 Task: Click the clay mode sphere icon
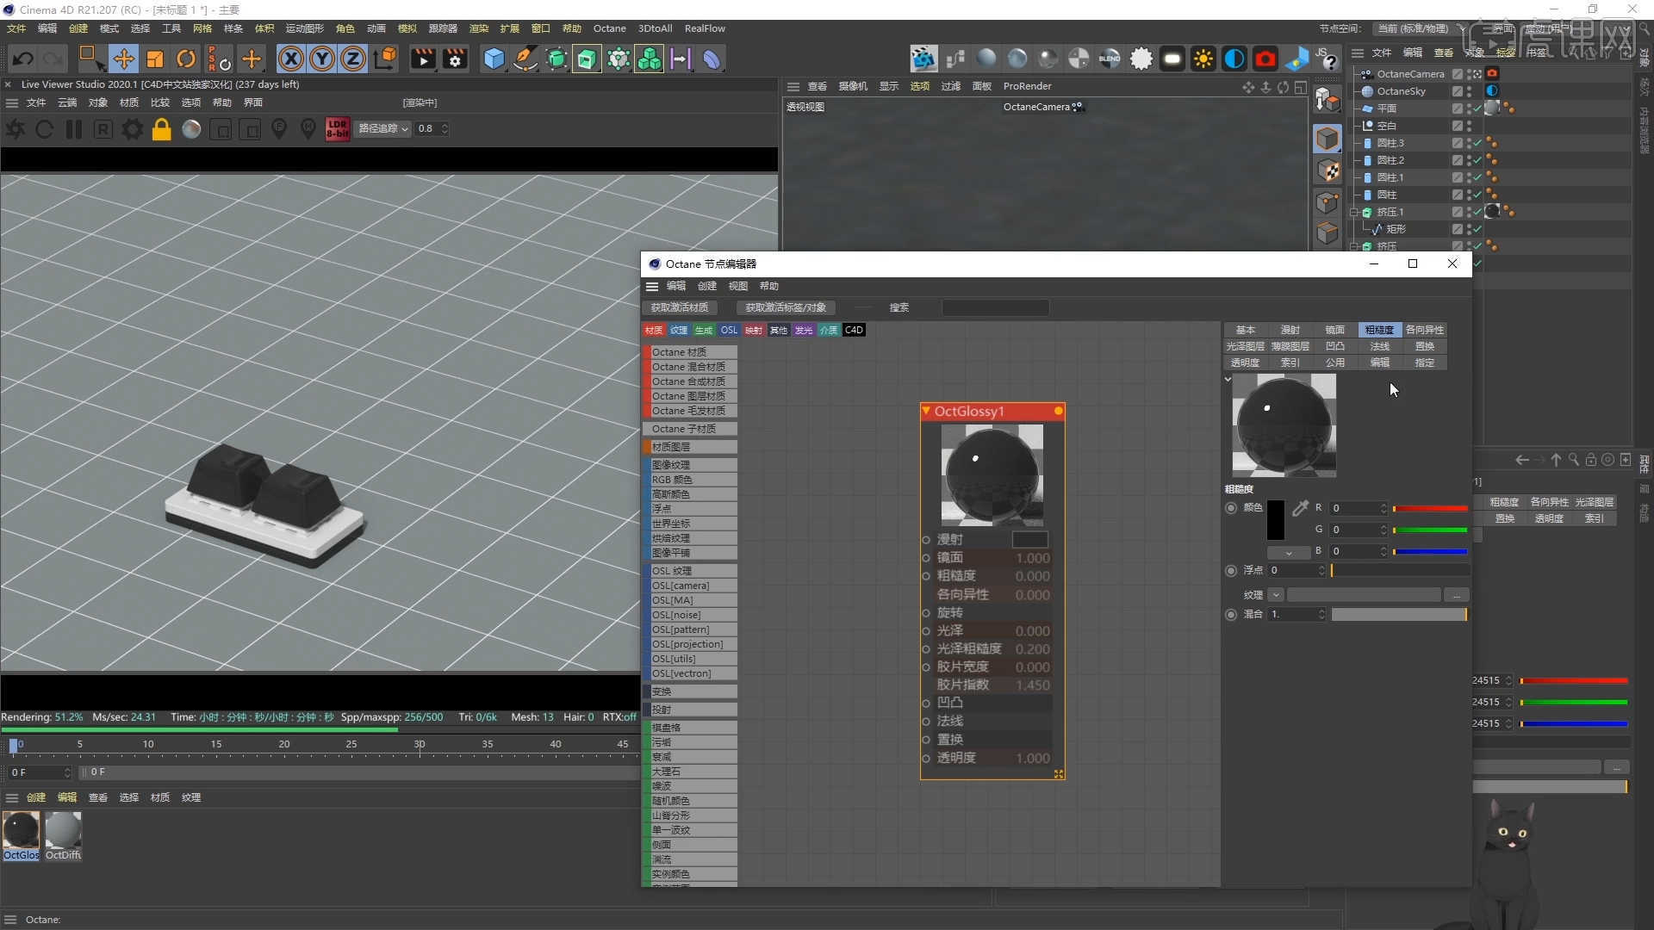191,129
